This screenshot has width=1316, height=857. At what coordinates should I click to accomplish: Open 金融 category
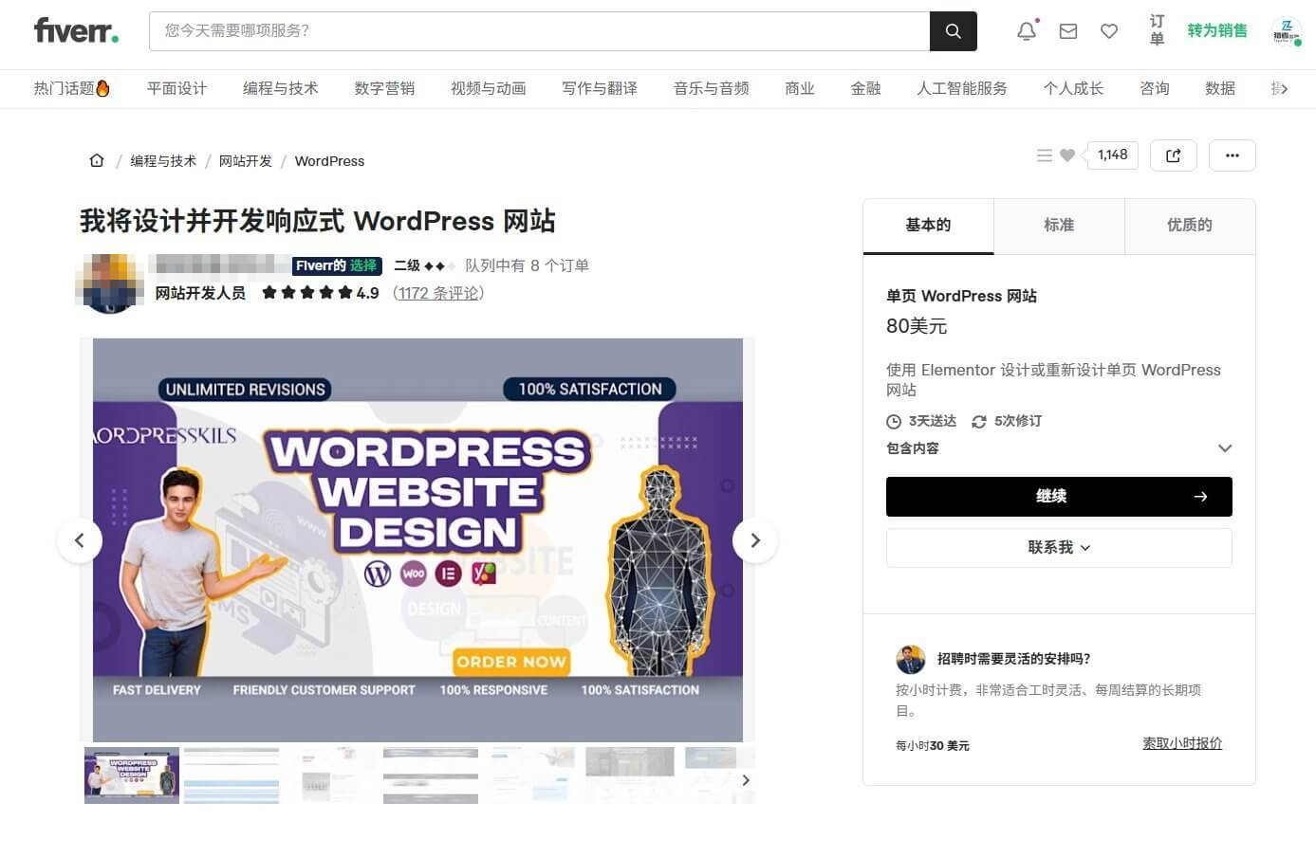(865, 88)
